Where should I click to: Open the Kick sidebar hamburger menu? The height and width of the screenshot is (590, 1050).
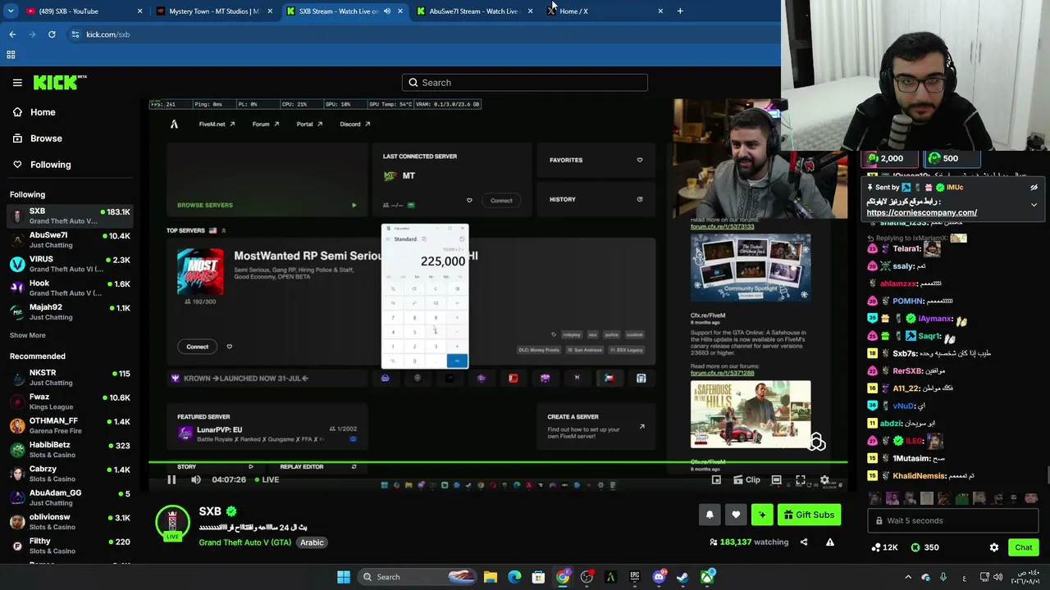pyautogui.click(x=17, y=82)
